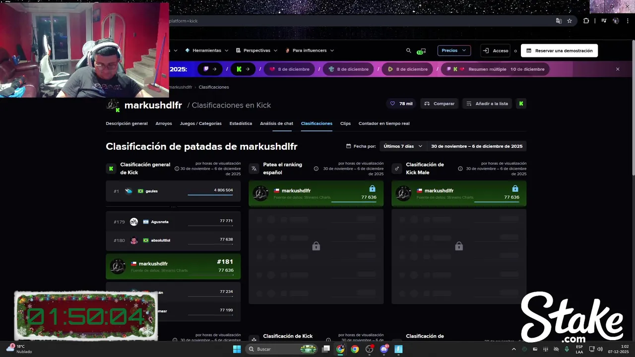Screen dimensions: 635x357
Task: Open the Juegos / Categorías tab
Action: [201, 123]
